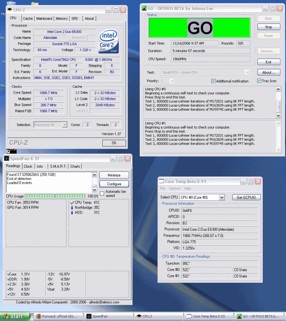Click Get GCPUID in Core Temp
This screenshot has width=286, height=321.
pos(246,197)
